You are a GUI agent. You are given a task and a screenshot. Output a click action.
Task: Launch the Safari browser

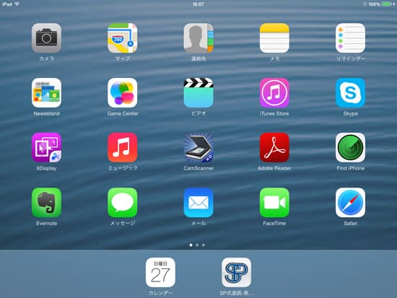point(350,202)
